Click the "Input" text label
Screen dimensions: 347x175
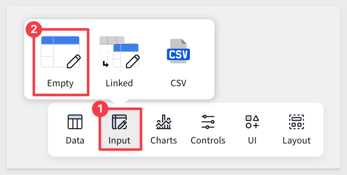click(x=119, y=141)
